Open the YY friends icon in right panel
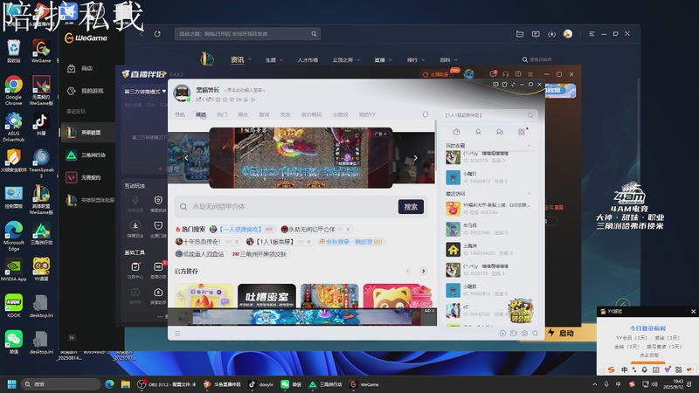 [478, 132]
